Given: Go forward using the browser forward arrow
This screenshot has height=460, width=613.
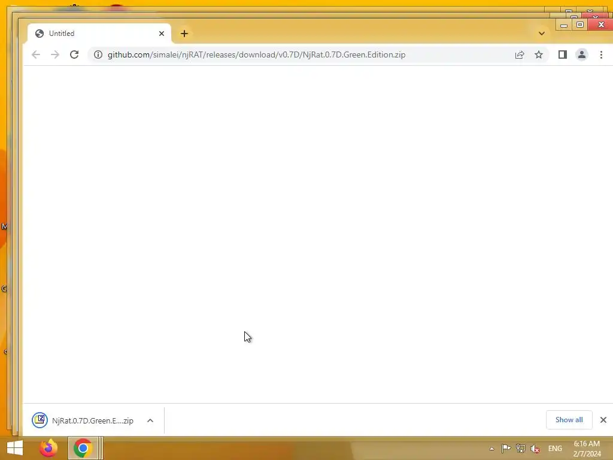Looking at the screenshot, I should pos(55,55).
